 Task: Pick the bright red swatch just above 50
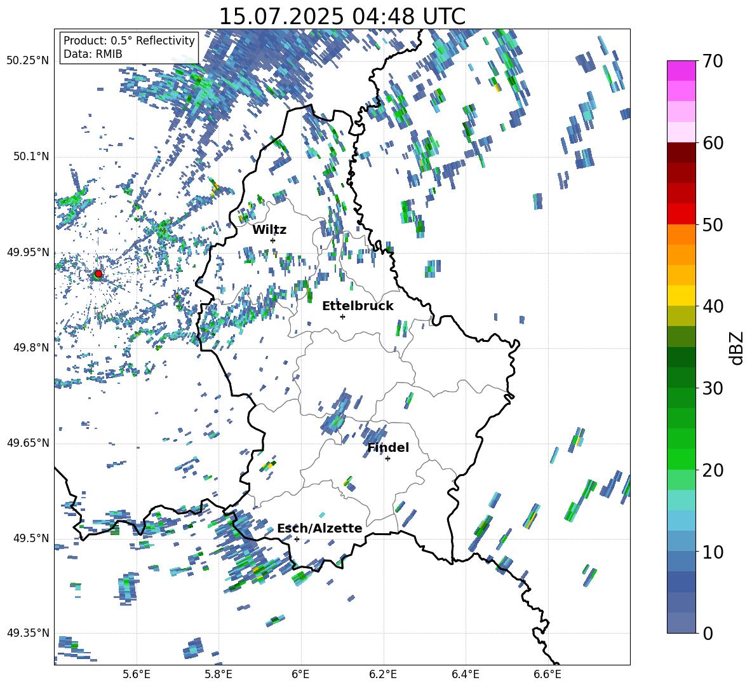pyautogui.click(x=681, y=214)
